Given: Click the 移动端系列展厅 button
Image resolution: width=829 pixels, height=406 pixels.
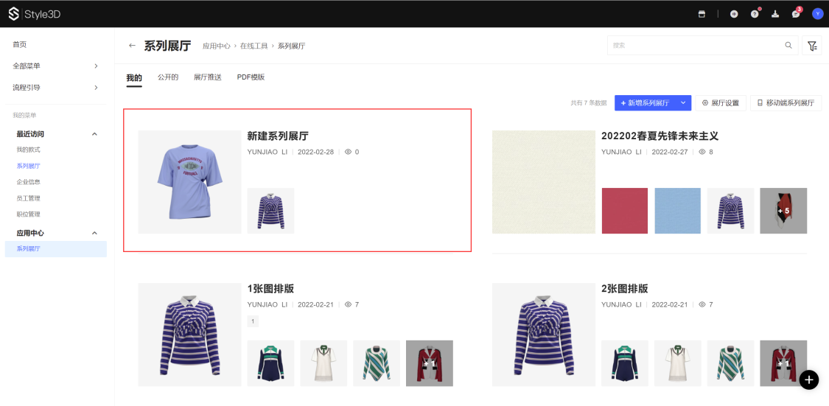Looking at the screenshot, I should pyautogui.click(x=786, y=103).
